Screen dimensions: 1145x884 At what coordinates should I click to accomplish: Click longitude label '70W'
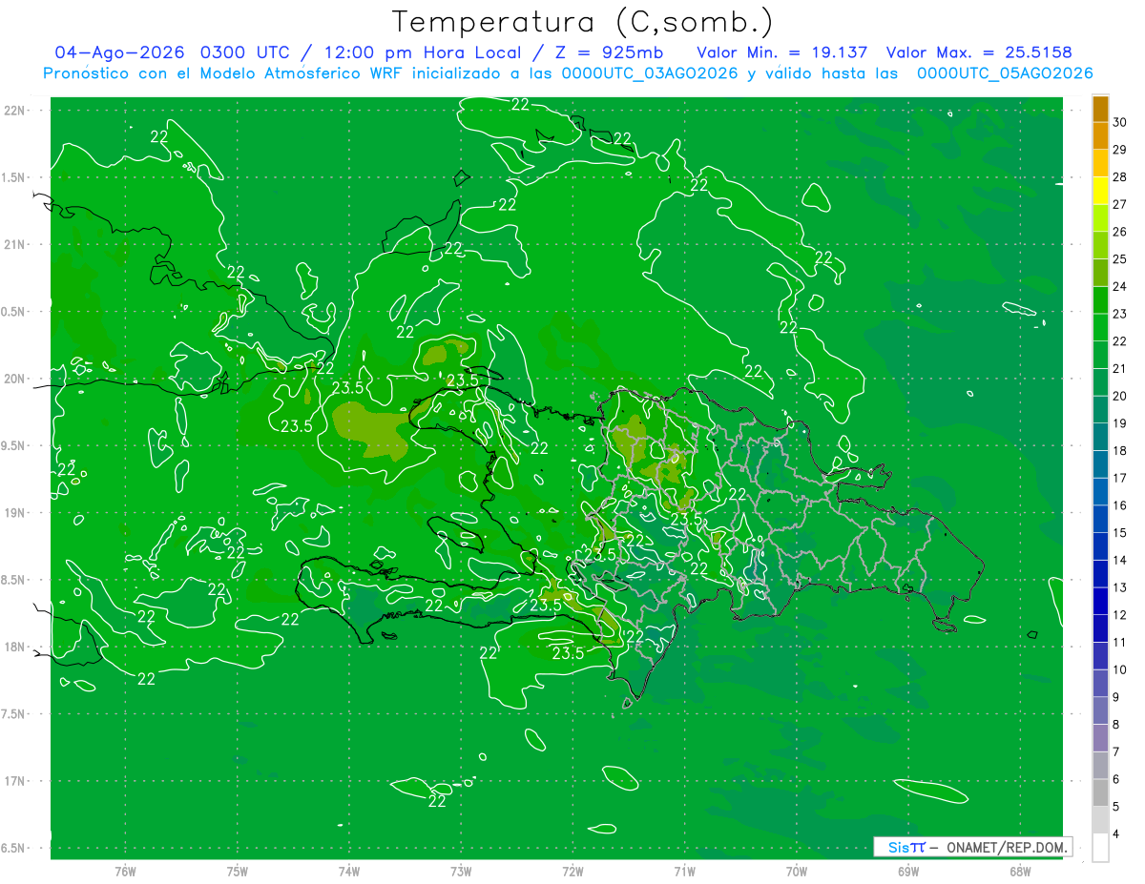[797, 872]
